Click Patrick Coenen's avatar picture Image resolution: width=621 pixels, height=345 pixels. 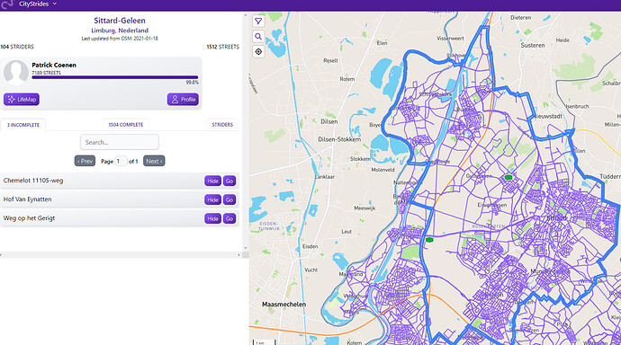[x=16, y=72]
